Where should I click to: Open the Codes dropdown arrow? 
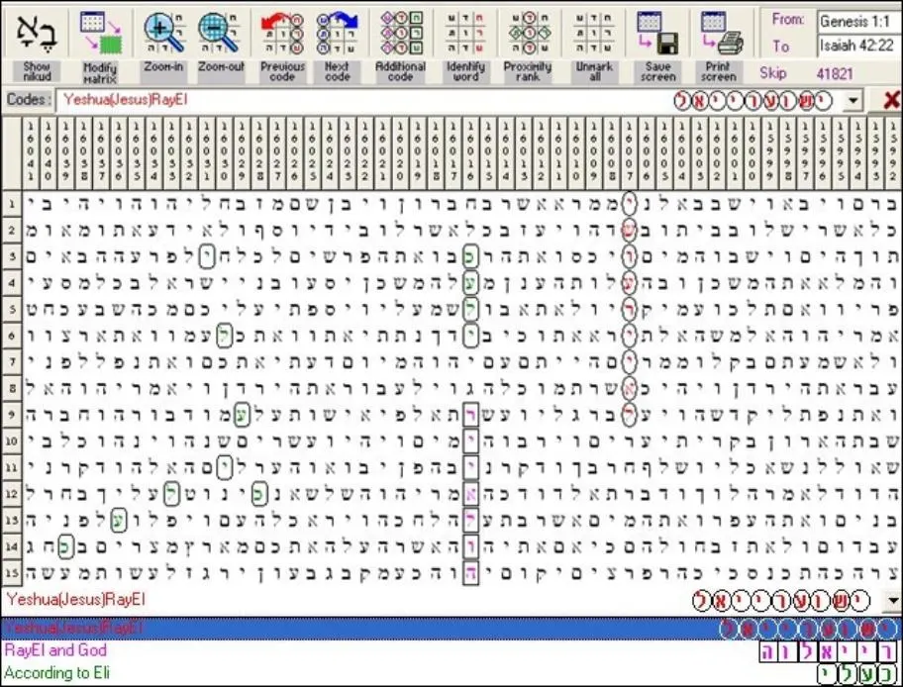click(853, 101)
